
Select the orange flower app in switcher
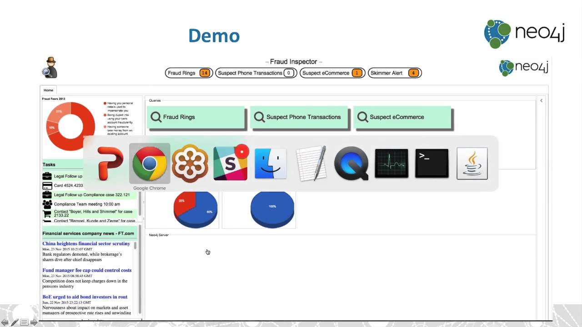point(190,163)
